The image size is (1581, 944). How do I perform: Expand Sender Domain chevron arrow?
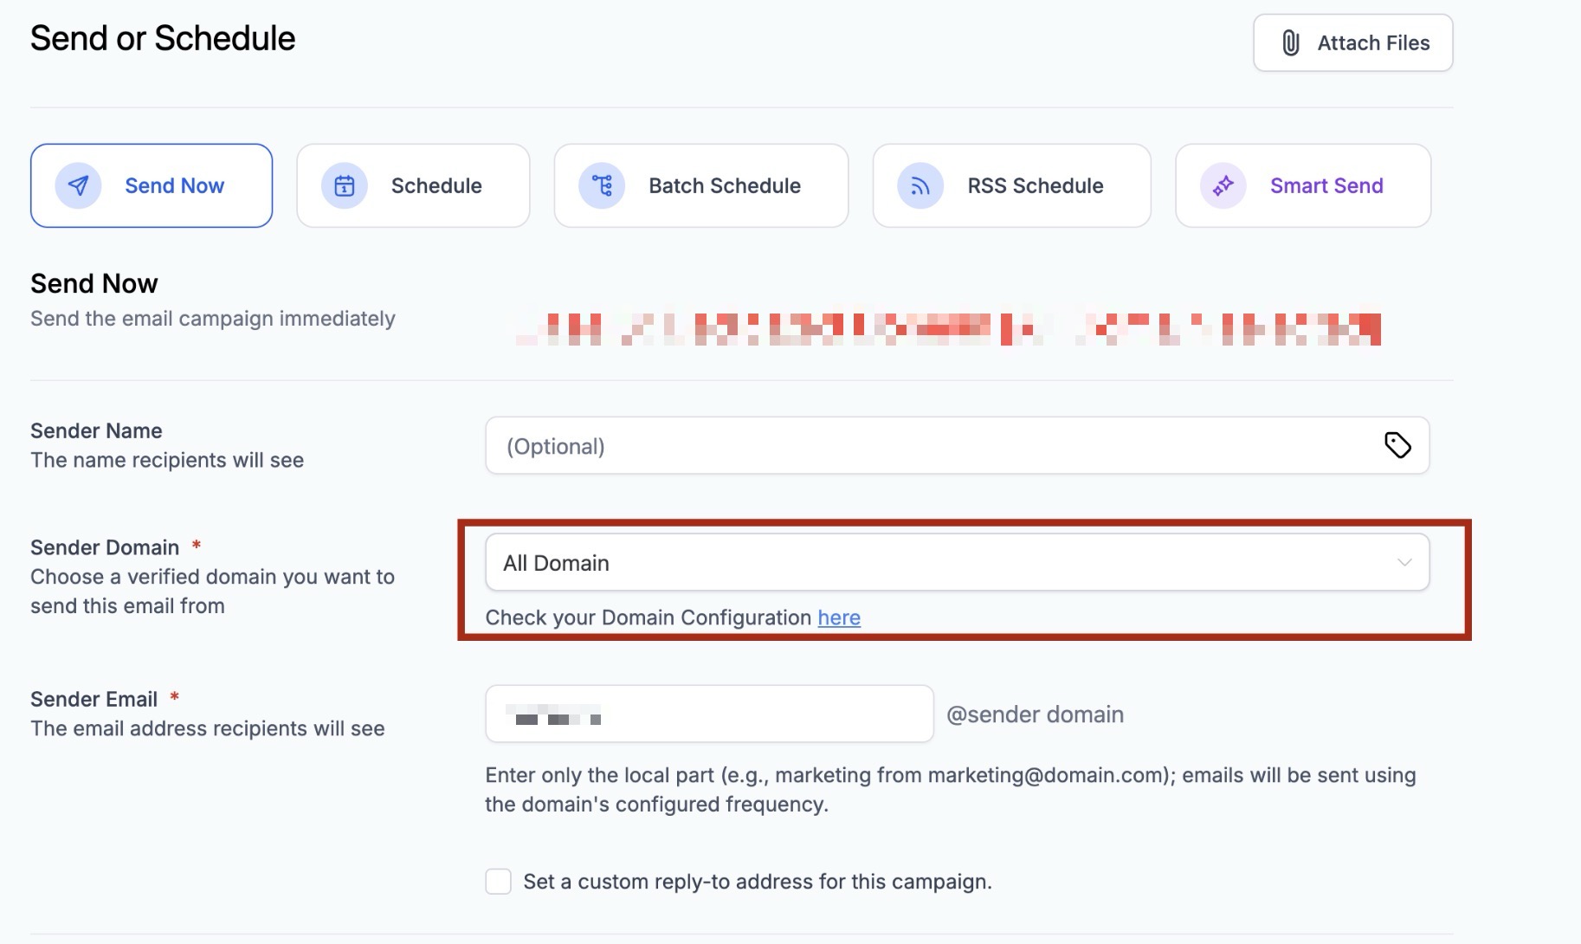1404,563
